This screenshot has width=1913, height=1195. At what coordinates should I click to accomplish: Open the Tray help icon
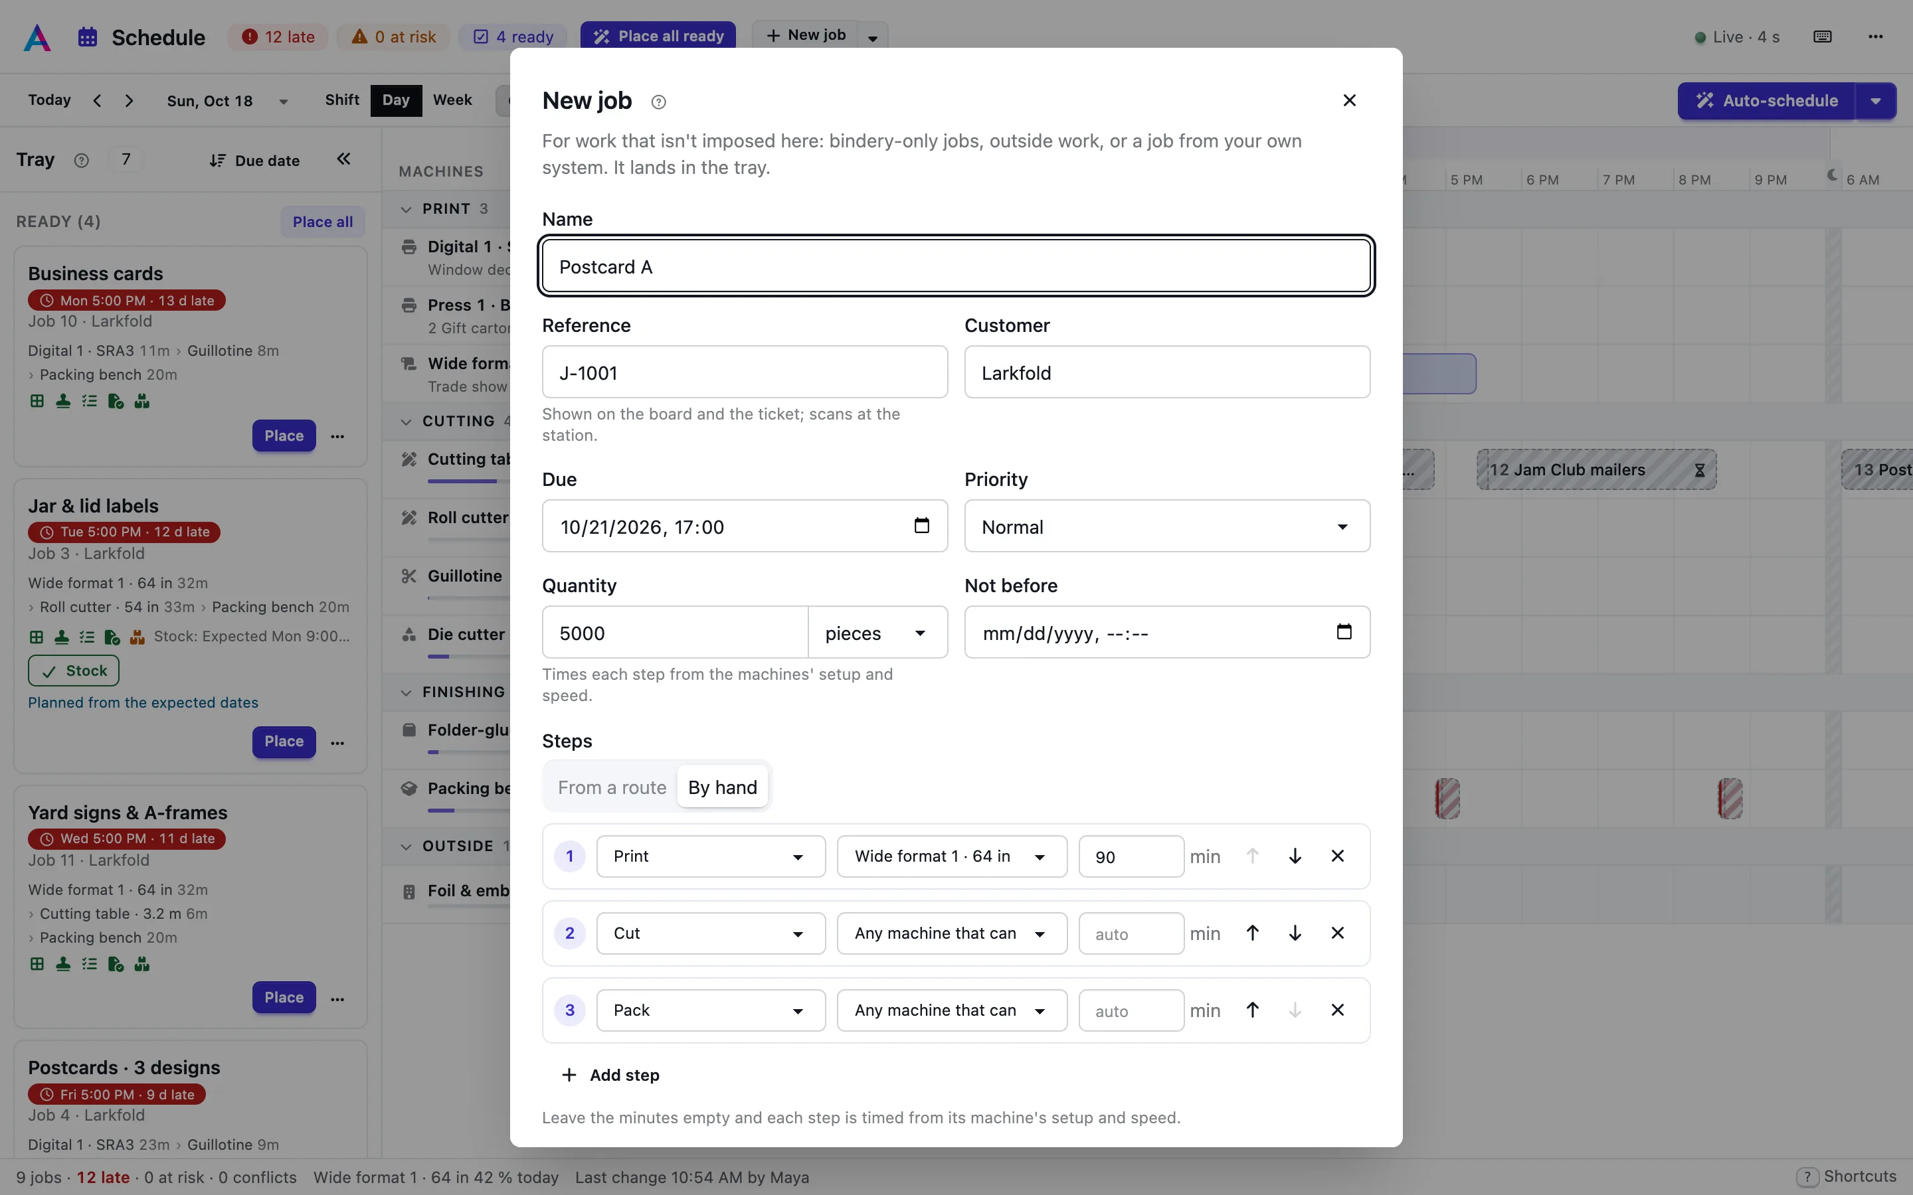(82, 161)
